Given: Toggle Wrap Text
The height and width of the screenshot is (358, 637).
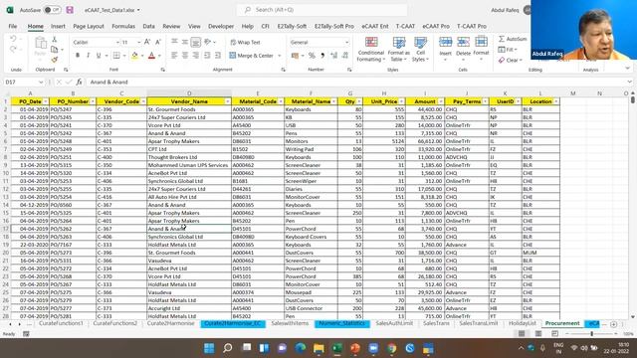Looking at the screenshot, I should point(246,42).
